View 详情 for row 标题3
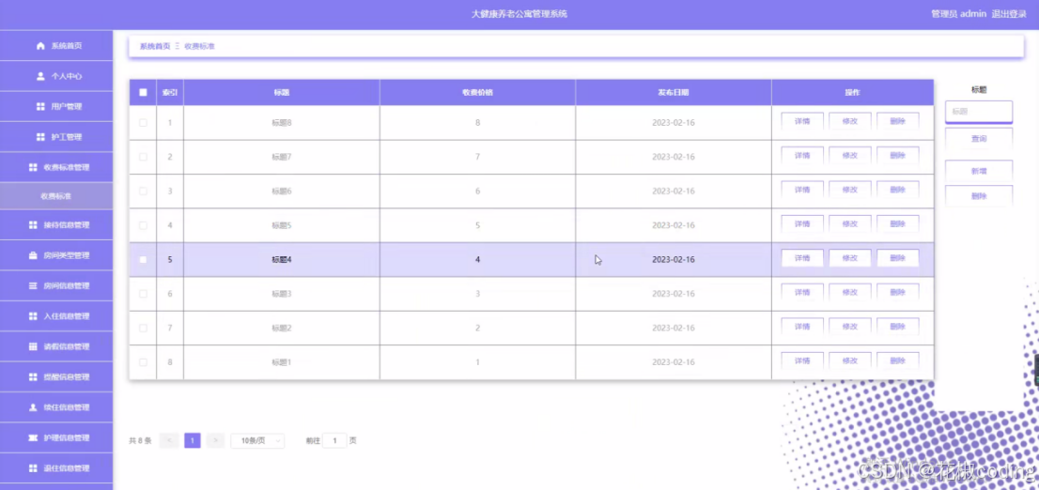The width and height of the screenshot is (1039, 490). (802, 293)
